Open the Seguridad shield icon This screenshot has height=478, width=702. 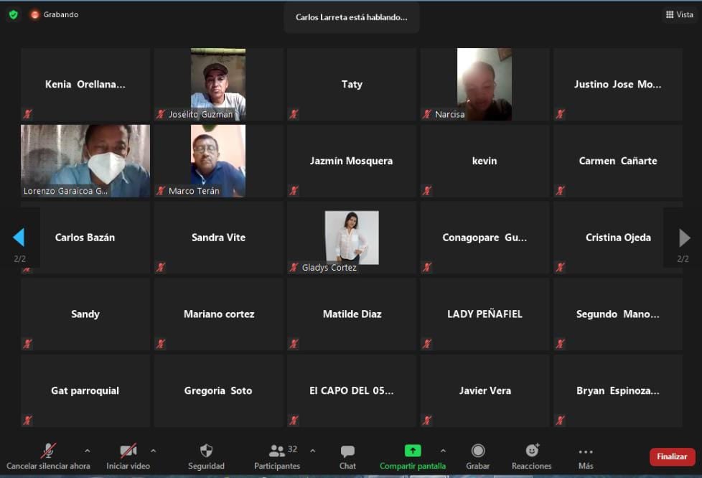[206, 451]
